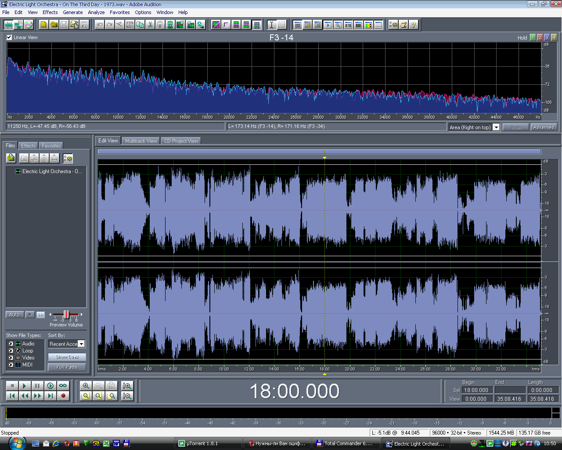Toggle the Audio file type checkbox
This screenshot has width=562, height=450.
(11, 344)
